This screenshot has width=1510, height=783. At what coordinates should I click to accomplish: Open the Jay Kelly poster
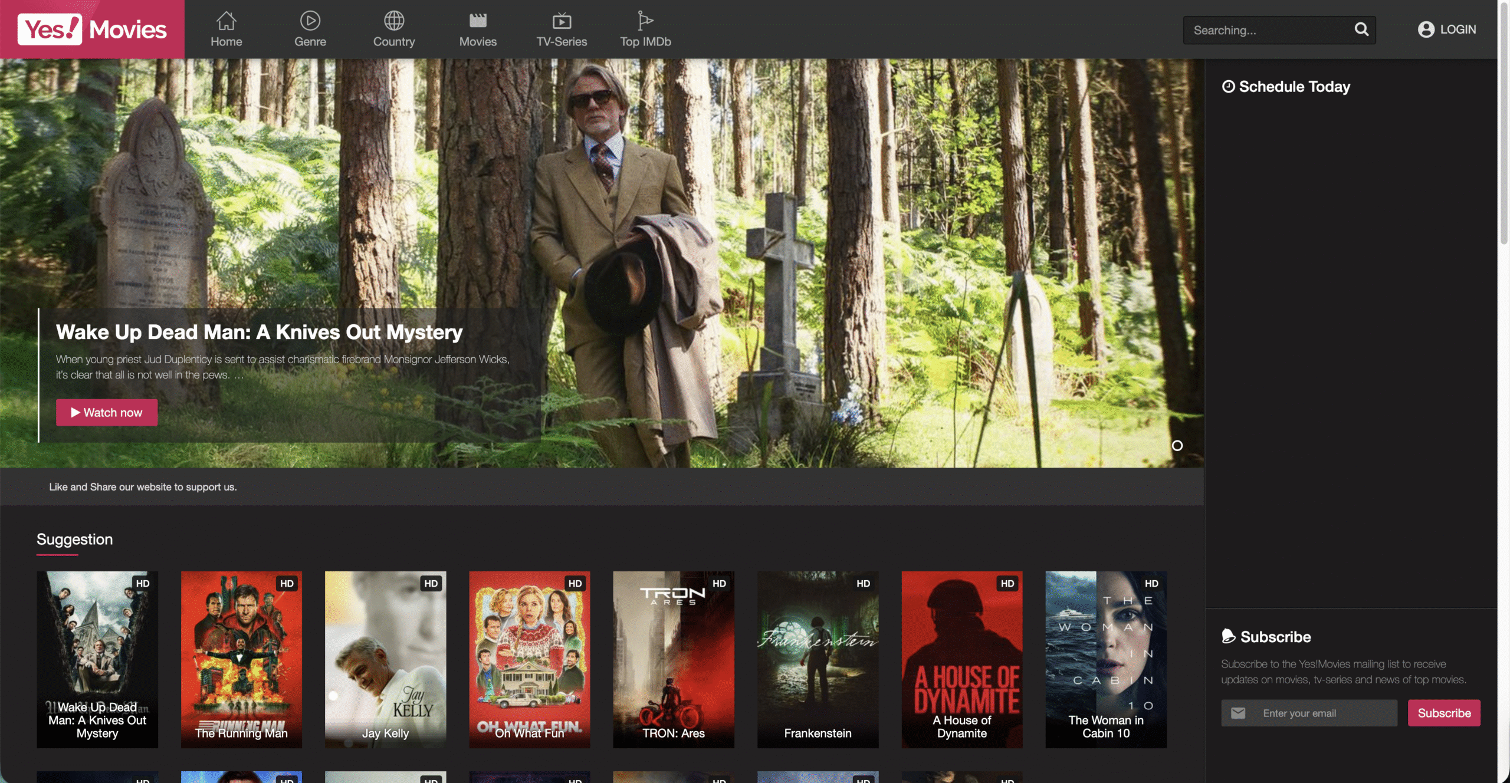tap(385, 659)
